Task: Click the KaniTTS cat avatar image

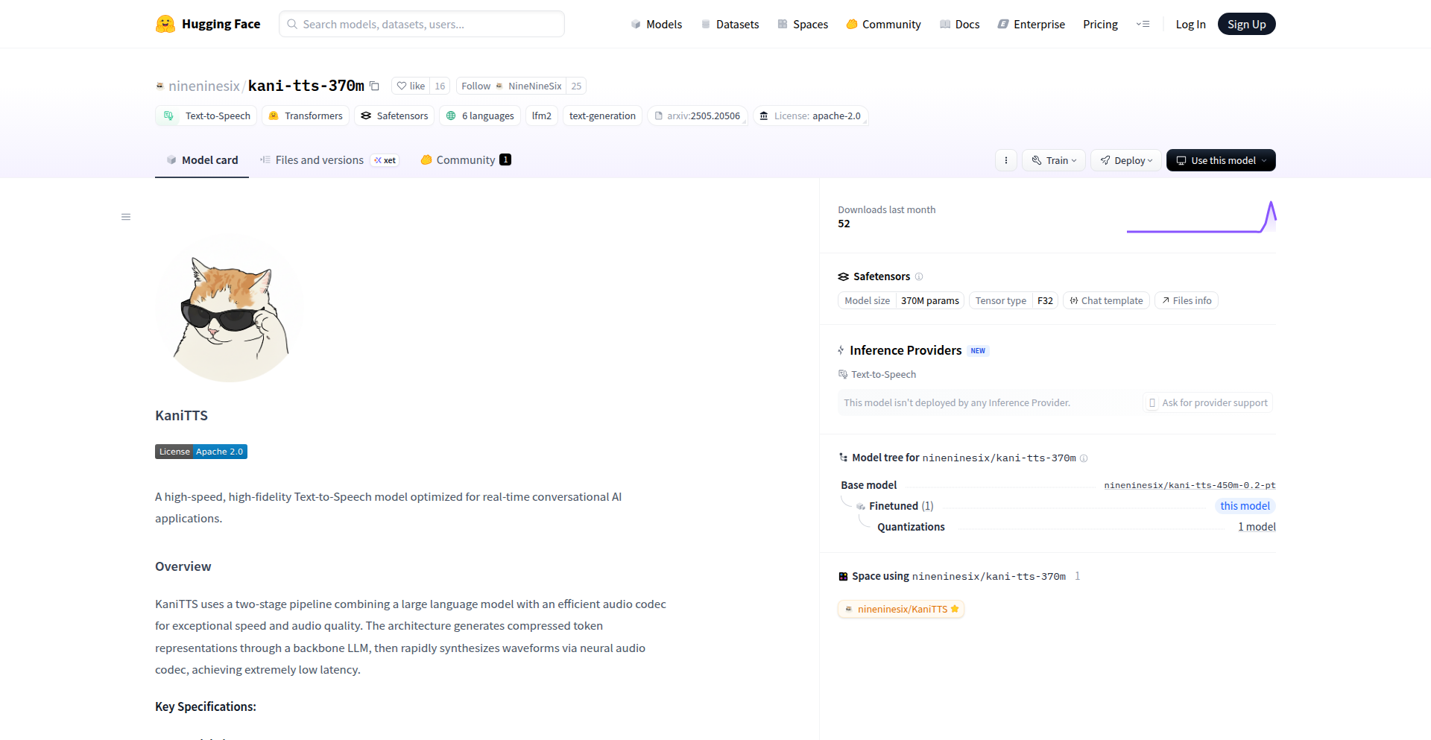Action: click(230, 309)
